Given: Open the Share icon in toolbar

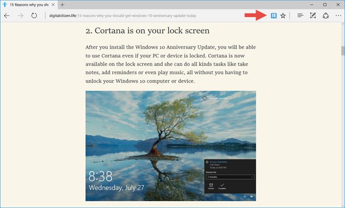Looking at the screenshot, I should (326, 15).
